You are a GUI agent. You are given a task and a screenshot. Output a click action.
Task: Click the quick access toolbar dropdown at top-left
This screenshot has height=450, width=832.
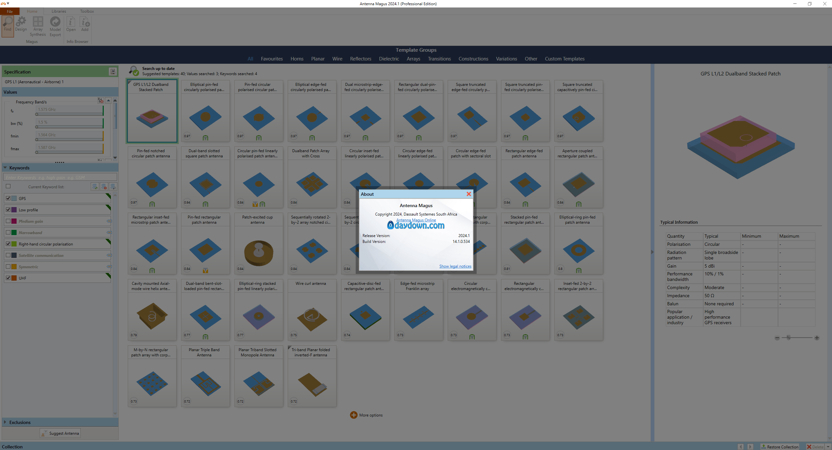point(8,4)
